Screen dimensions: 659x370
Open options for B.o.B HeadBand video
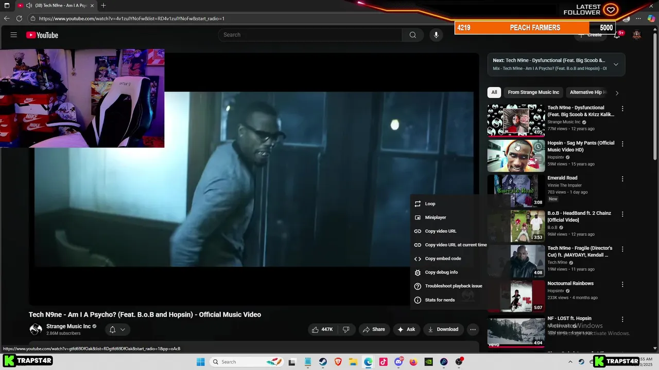point(622,214)
